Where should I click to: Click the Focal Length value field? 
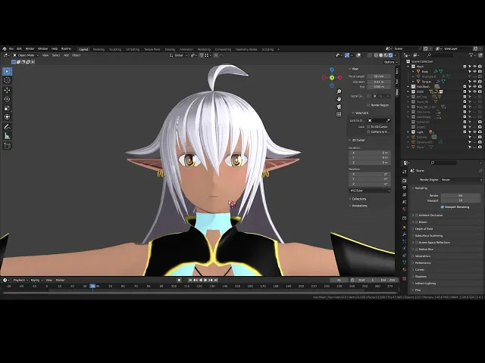pyautogui.click(x=379, y=76)
